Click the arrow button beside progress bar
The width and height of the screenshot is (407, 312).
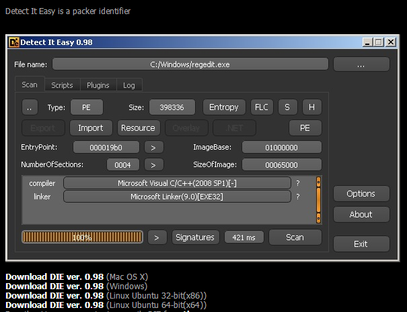coord(157,238)
